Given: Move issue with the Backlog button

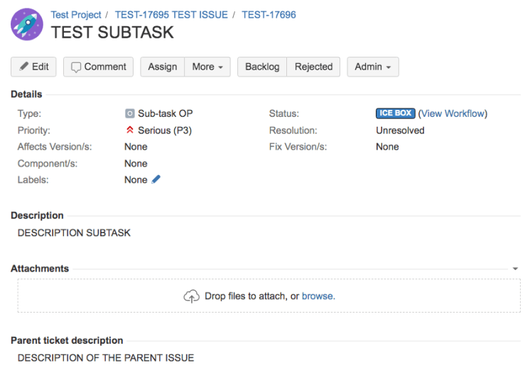Looking at the screenshot, I should coord(262,67).
